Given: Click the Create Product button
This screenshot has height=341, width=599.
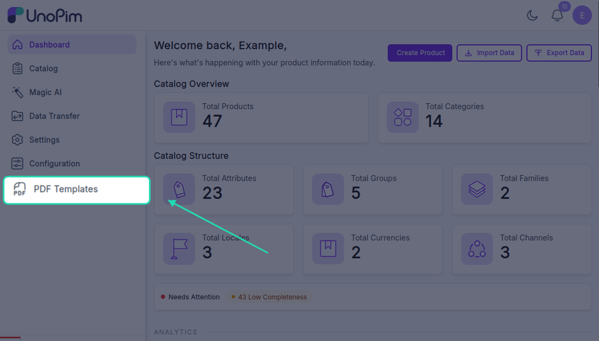Looking at the screenshot, I should click(x=420, y=53).
